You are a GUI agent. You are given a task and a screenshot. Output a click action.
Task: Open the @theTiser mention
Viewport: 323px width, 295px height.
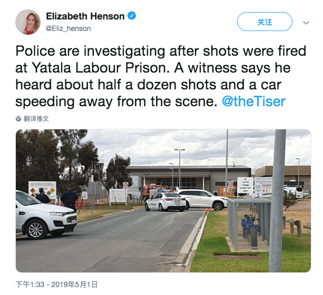click(253, 101)
